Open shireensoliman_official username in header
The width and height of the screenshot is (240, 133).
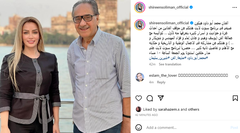(x=168, y=7)
